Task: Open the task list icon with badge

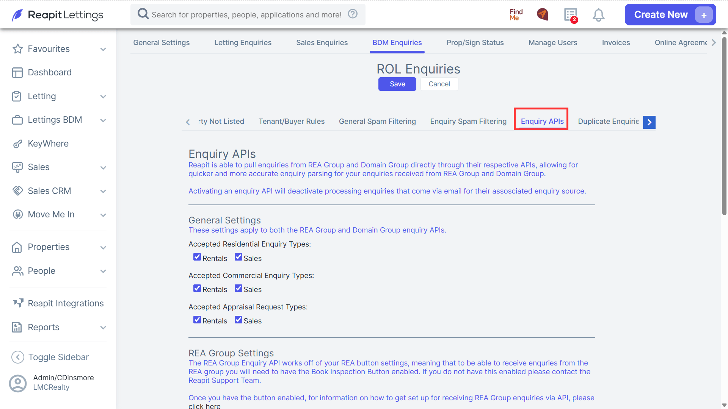Action: click(571, 15)
